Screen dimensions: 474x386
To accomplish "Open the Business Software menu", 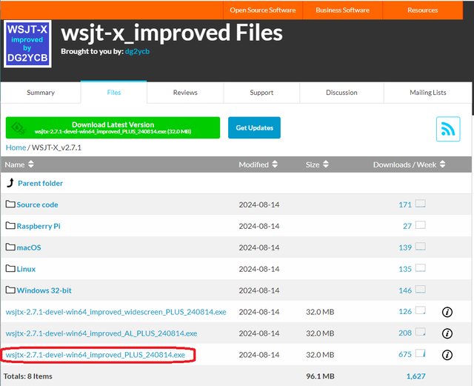I will coord(342,10).
